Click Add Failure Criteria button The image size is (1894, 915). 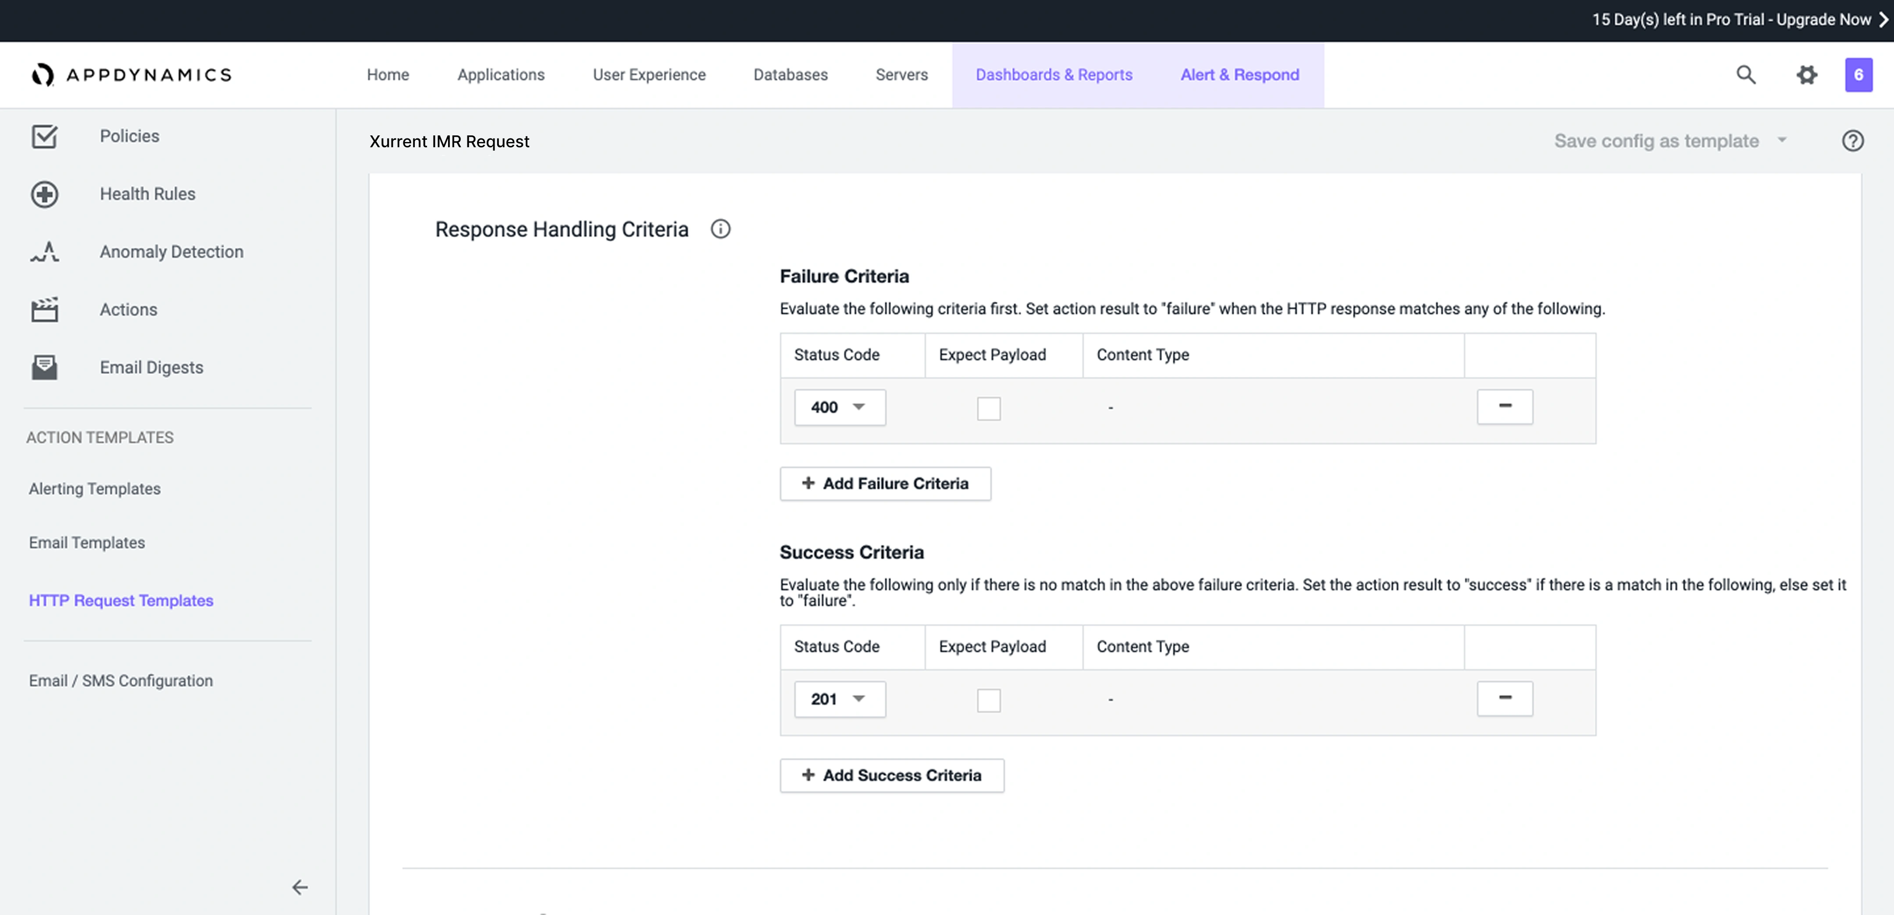pyautogui.click(x=884, y=484)
